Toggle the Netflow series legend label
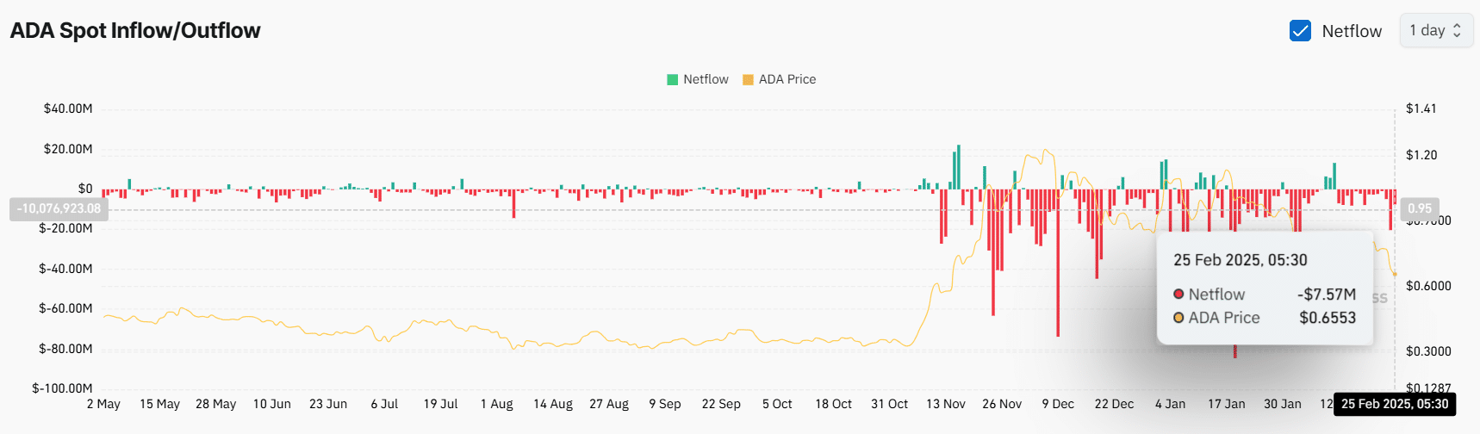Viewport: 1480px width, 434px height. (x=706, y=79)
